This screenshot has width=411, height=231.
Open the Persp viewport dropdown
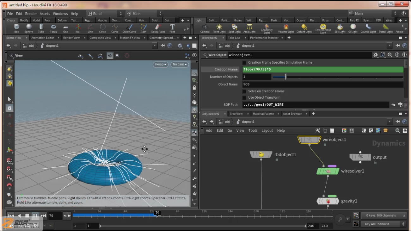coord(161,64)
